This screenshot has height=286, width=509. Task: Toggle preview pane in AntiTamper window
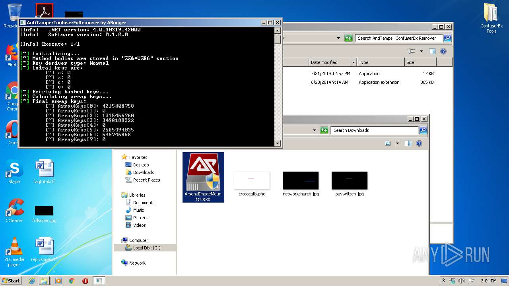pyautogui.click(x=432, y=51)
